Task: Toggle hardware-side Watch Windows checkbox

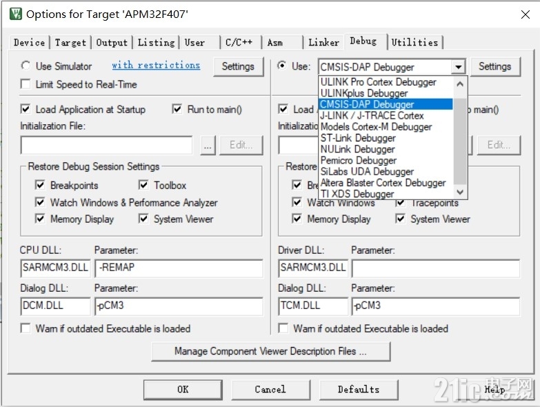Action: point(297,202)
